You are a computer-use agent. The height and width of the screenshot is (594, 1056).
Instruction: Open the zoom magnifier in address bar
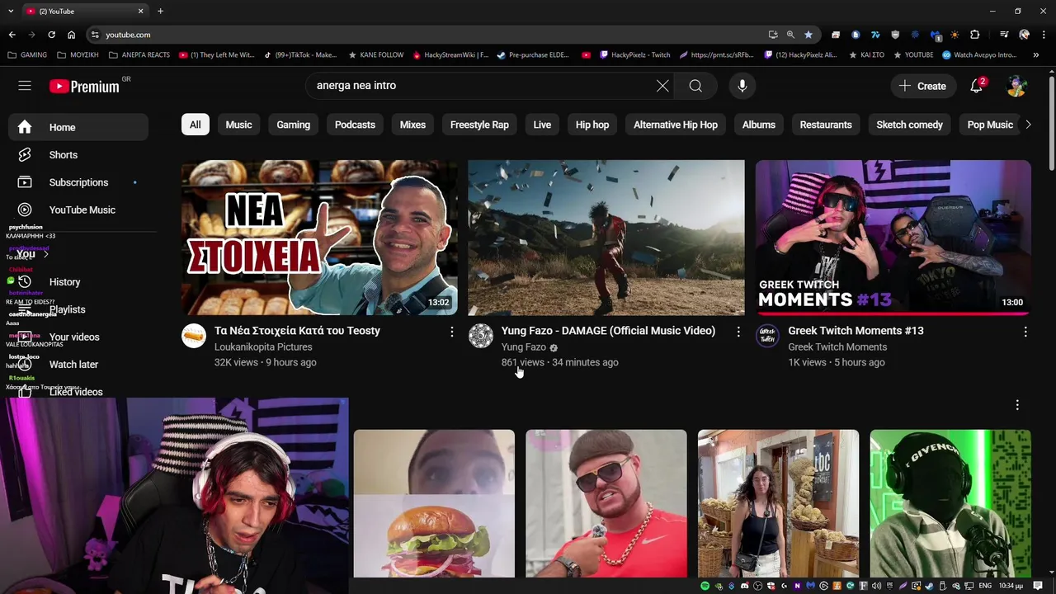pos(790,35)
